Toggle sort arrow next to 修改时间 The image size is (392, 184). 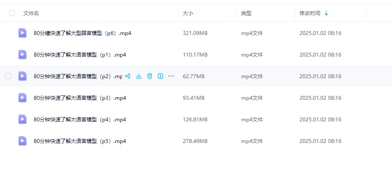pos(326,13)
